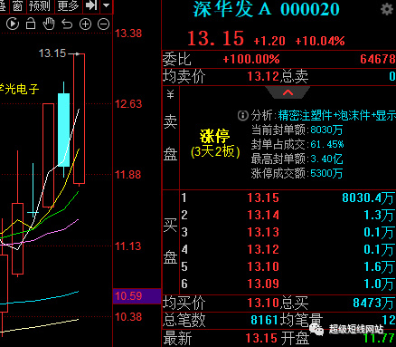The height and width of the screenshot is (347, 396).
Task: Toggle the unlock padlock icon
Action: coord(31,24)
